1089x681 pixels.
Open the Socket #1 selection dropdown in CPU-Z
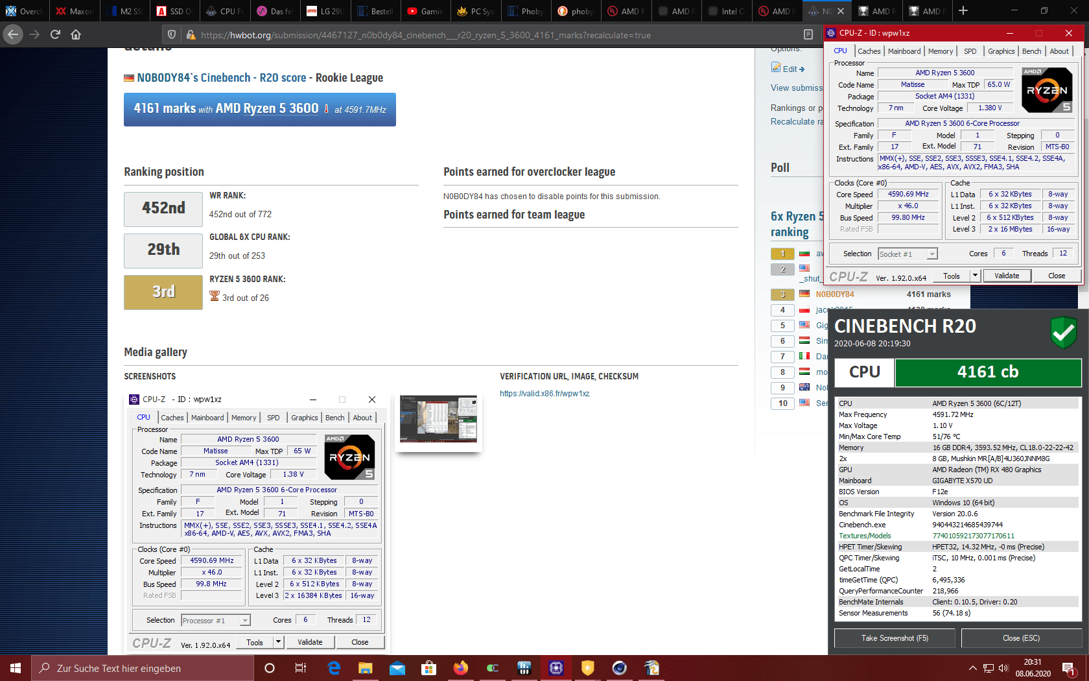[x=907, y=254]
